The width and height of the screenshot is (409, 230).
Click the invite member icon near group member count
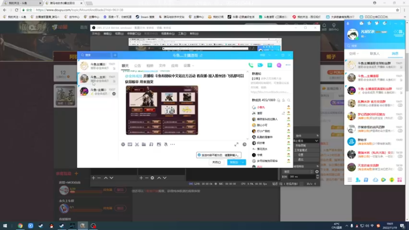point(284,100)
